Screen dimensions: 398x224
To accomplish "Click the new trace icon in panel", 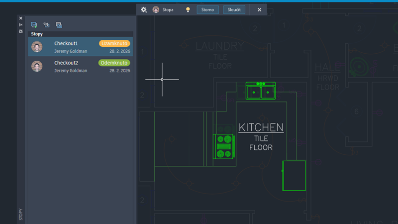I will [34, 25].
